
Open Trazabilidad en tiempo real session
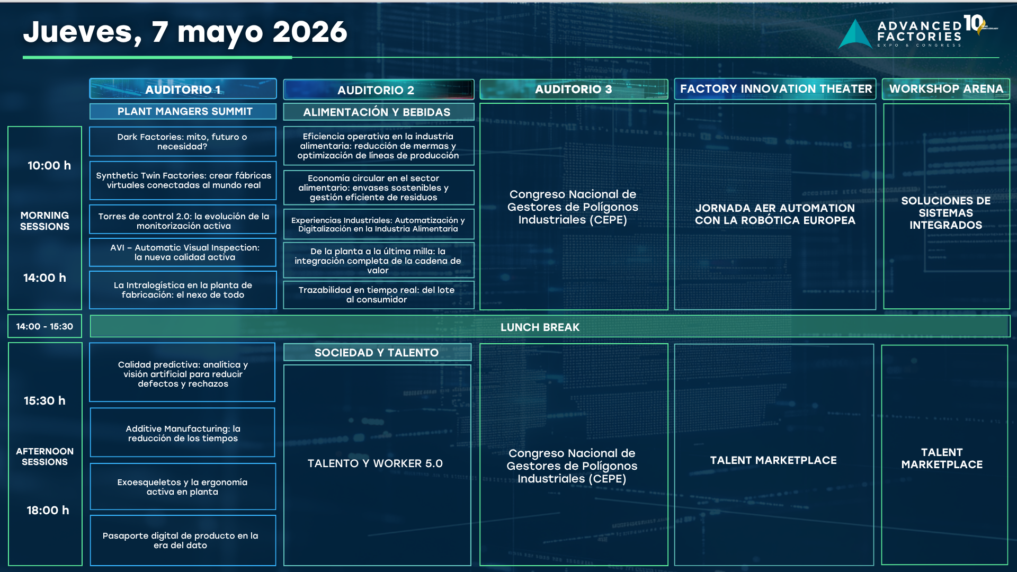[x=378, y=294]
